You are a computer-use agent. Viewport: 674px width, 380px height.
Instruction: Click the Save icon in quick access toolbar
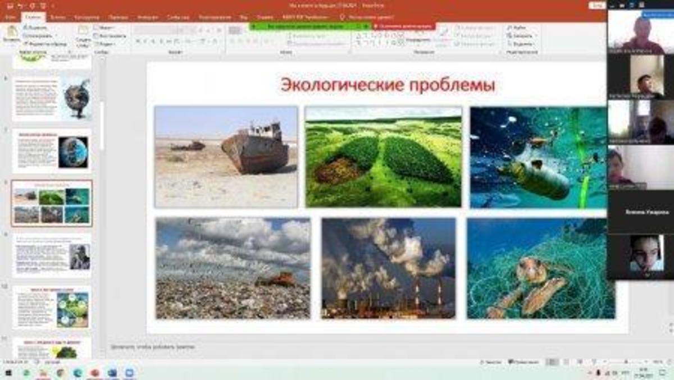[x=10, y=6]
